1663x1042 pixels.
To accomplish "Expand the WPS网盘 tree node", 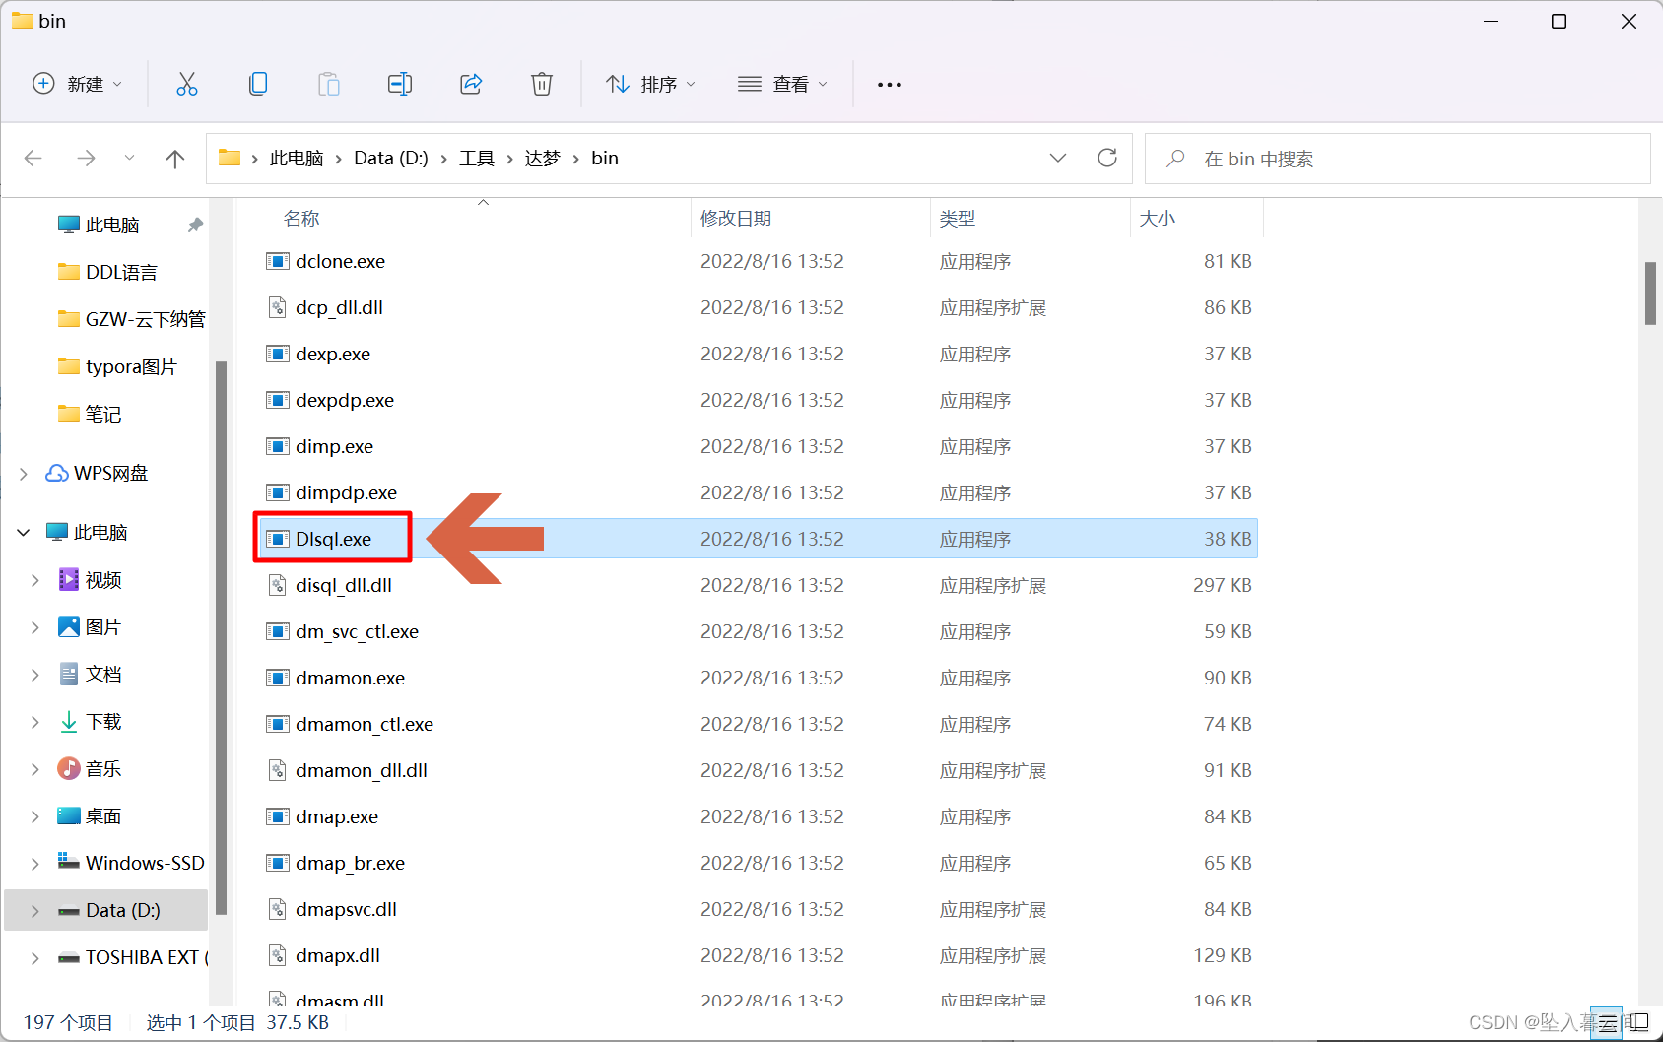I will click(x=24, y=474).
